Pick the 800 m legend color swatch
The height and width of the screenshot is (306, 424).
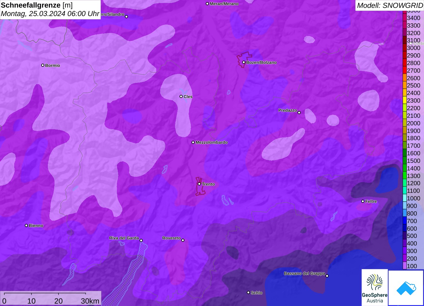pos(405,213)
